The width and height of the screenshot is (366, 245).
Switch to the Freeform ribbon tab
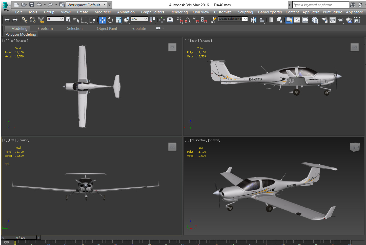tap(45, 29)
